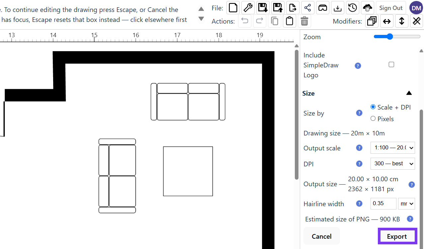Select the Scale + DPI radio option
Screen dimensions: 424x249
(373, 107)
